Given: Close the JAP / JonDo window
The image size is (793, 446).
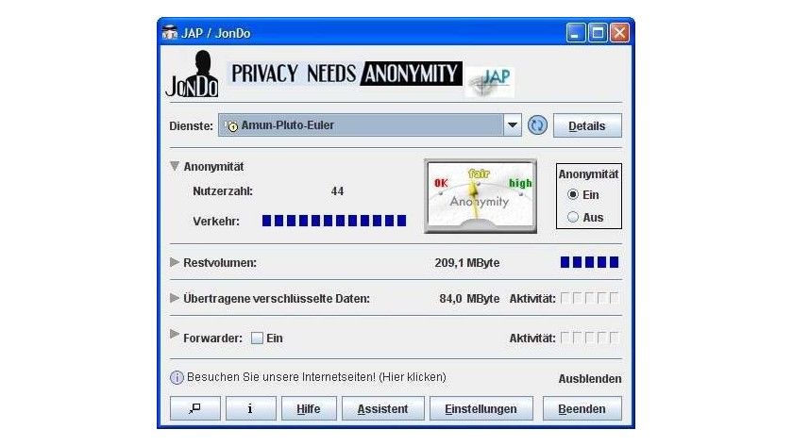Looking at the screenshot, I should 619,33.
